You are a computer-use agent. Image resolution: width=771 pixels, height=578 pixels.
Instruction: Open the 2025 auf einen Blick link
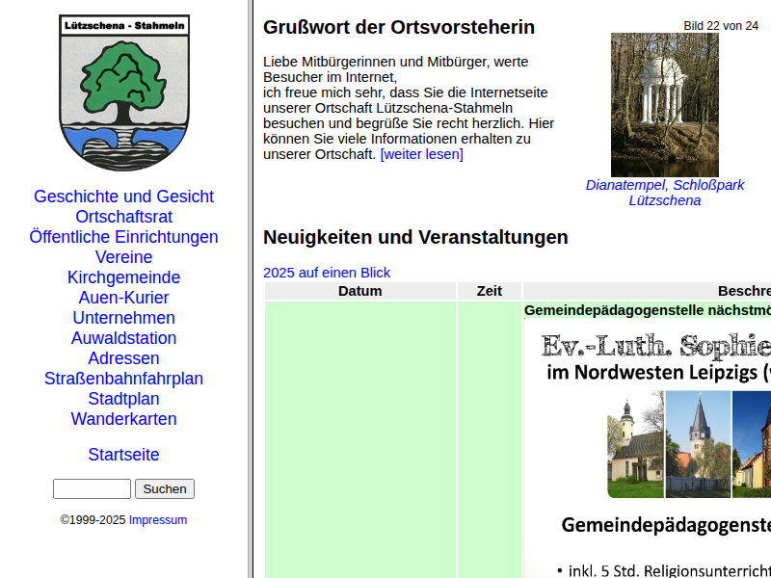(x=327, y=273)
